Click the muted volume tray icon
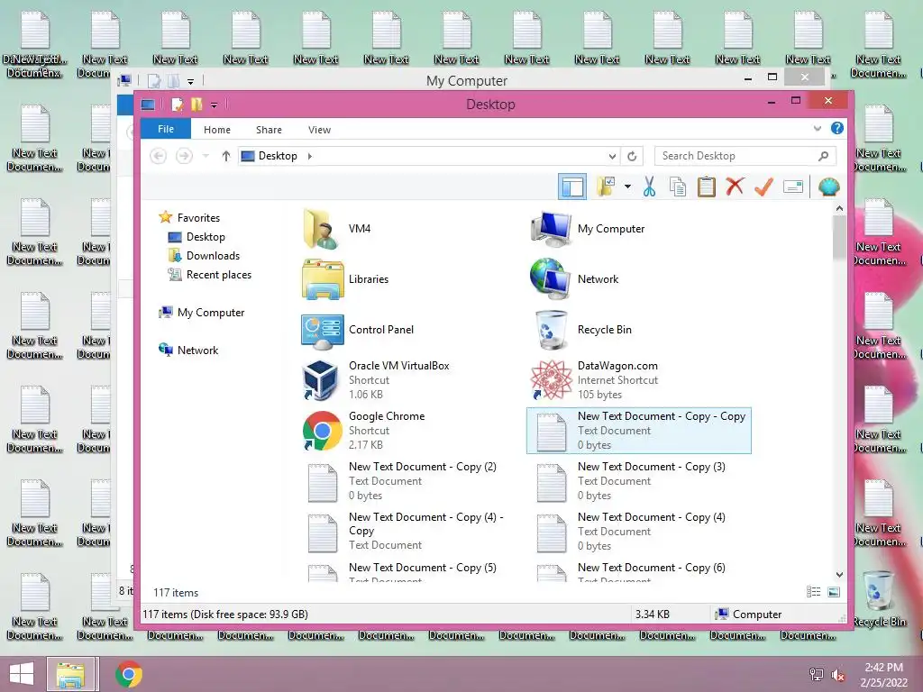This screenshot has height=692, width=923. click(x=837, y=675)
